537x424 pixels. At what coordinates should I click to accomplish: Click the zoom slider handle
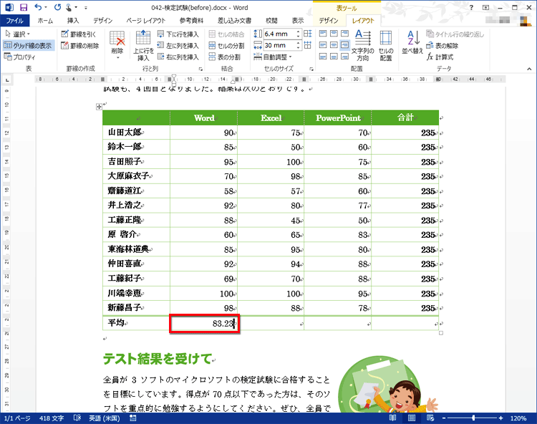tap(474, 418)
